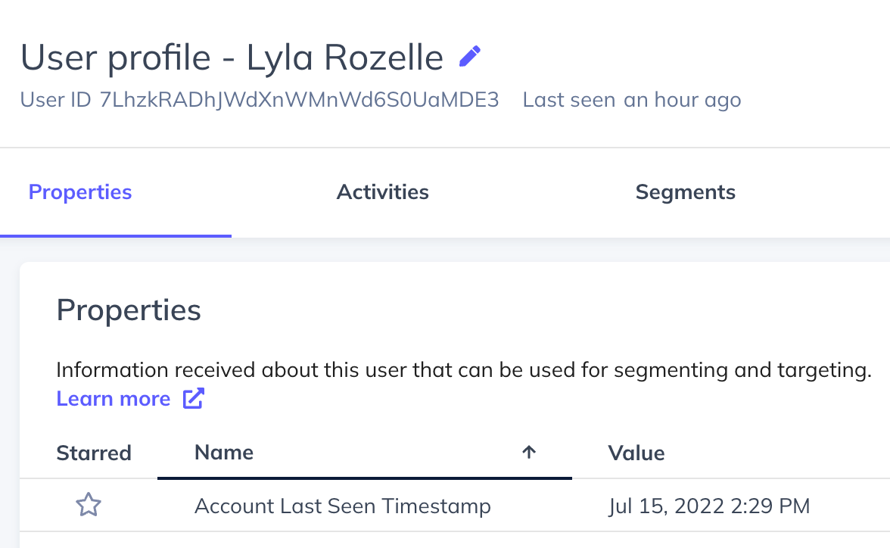Select the Properties tab
Screen dimensions: 890x548
tap(80, 192)
